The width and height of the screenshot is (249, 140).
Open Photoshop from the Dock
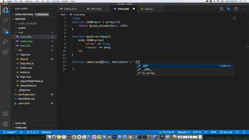coord(114,137)
